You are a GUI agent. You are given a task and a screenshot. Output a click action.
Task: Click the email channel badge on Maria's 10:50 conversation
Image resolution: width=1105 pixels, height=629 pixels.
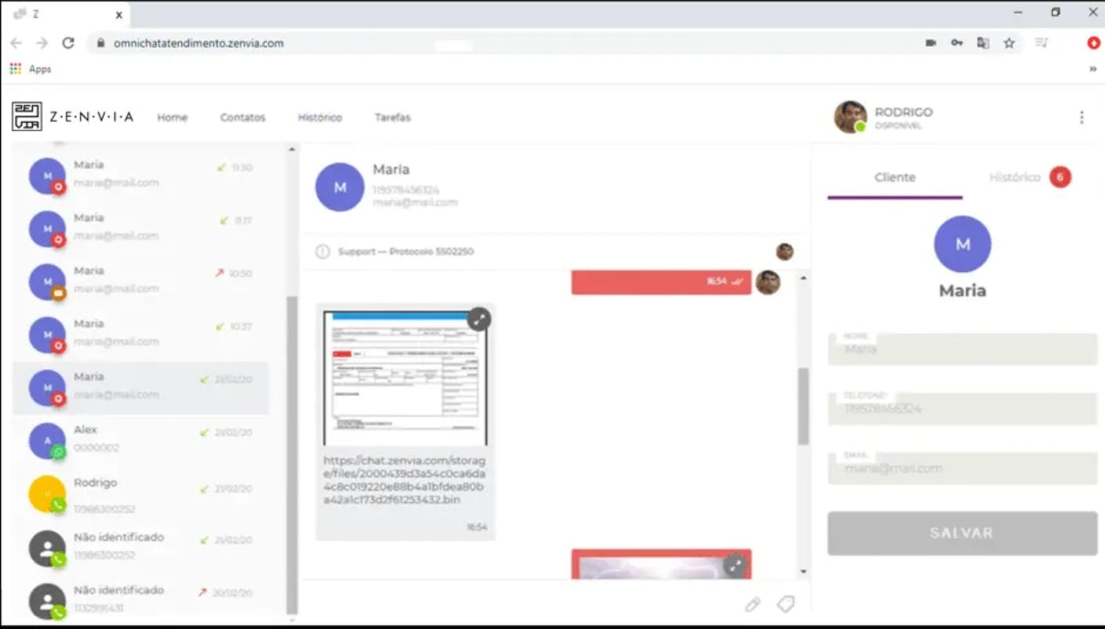(x=58, y=293)
